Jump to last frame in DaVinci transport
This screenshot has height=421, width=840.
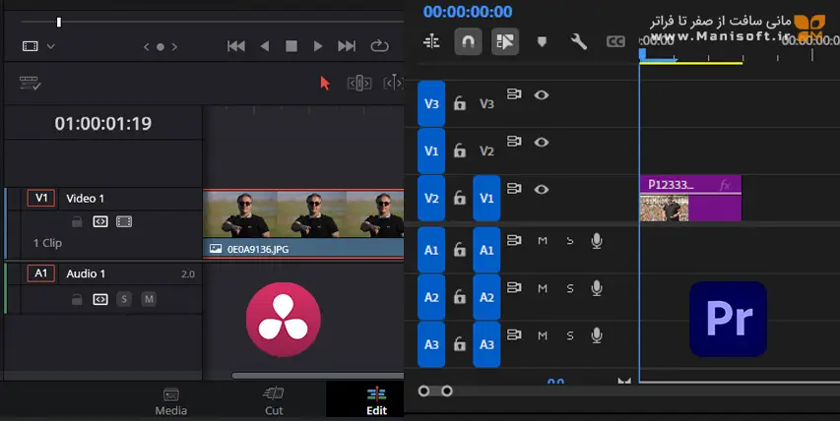coord(347,46)
